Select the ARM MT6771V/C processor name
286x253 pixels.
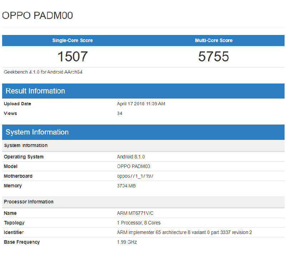tap(135, 213)
